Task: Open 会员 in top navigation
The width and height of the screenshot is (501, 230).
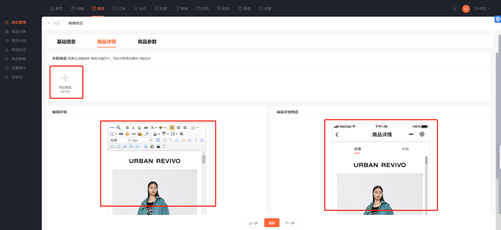Action: point(140,8)
